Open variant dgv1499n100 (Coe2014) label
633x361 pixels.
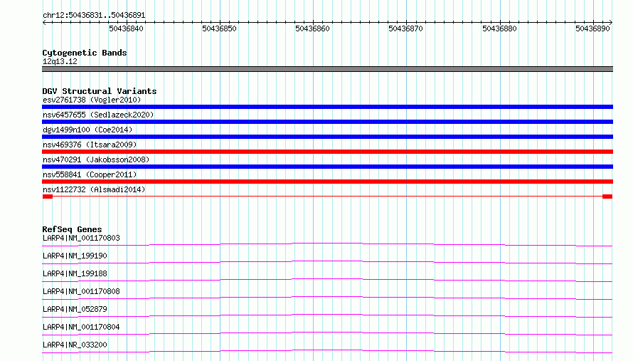(87, 130)
